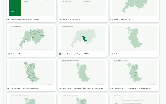Screen dimensions: 166x104
Task: Click 'RMPA — 34 municípios' caption of slide 02
Action: tap(71, 19)
